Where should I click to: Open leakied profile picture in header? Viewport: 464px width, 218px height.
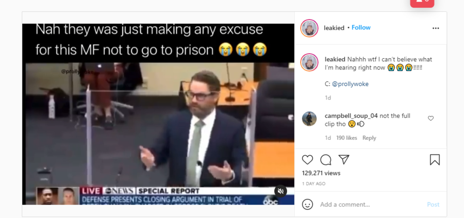[309, 28]
